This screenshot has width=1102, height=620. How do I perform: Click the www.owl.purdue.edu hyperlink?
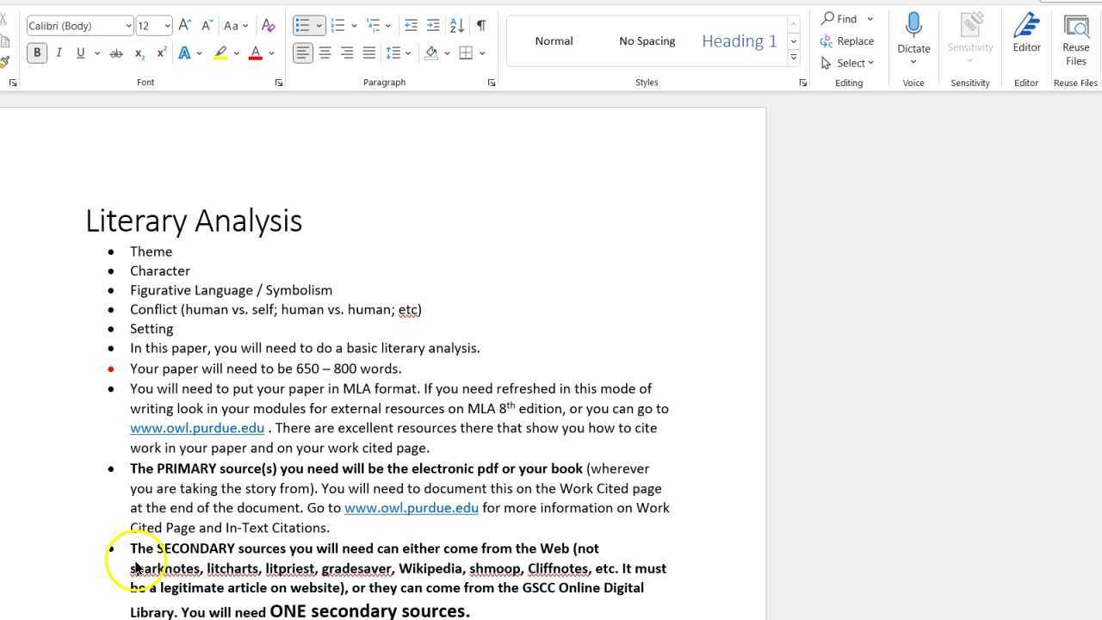click(196, 427)
